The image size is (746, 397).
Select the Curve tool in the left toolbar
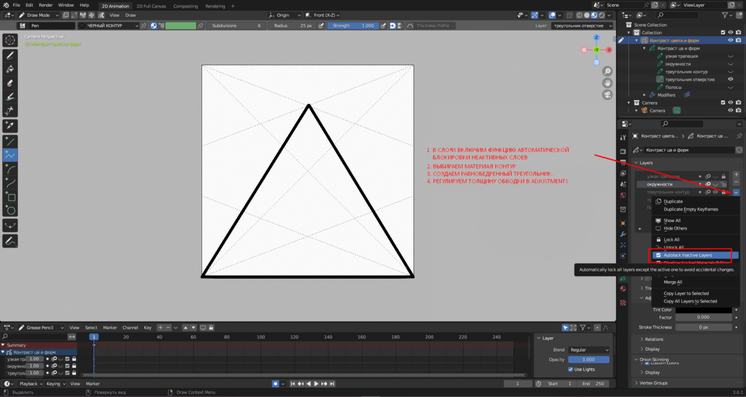10,182
